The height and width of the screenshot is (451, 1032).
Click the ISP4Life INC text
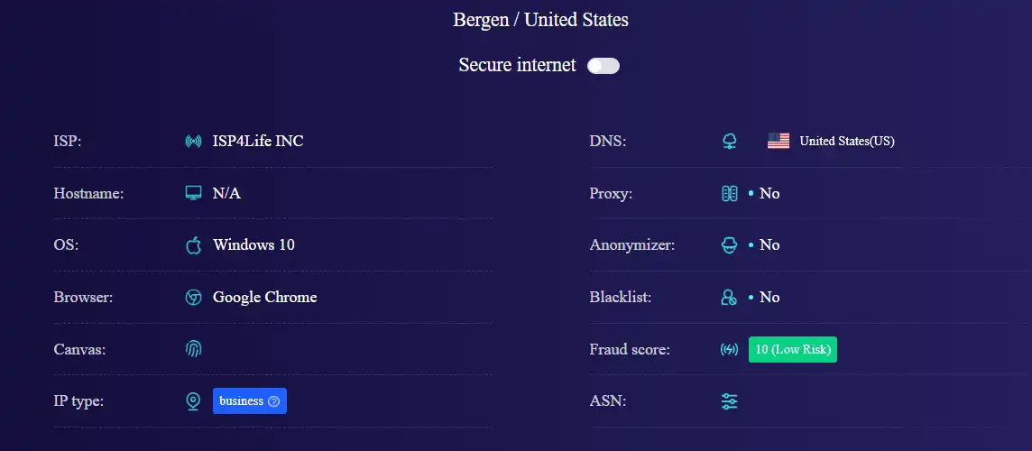258,141
